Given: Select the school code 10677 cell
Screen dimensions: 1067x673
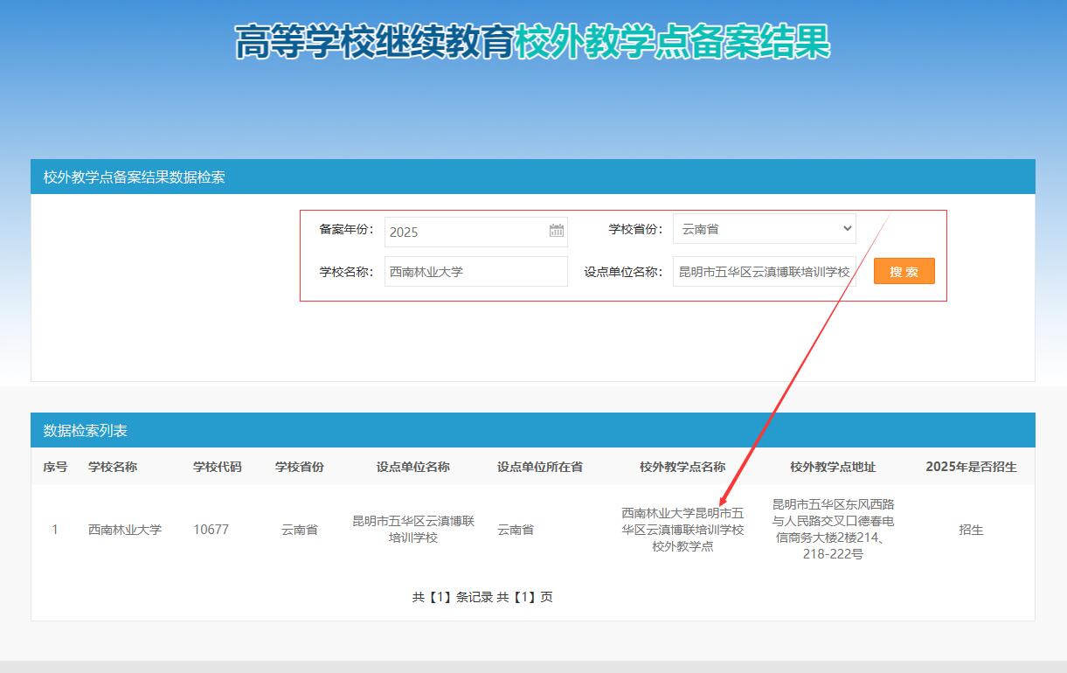Looking at the screenshot, I should tap(211, 530).
